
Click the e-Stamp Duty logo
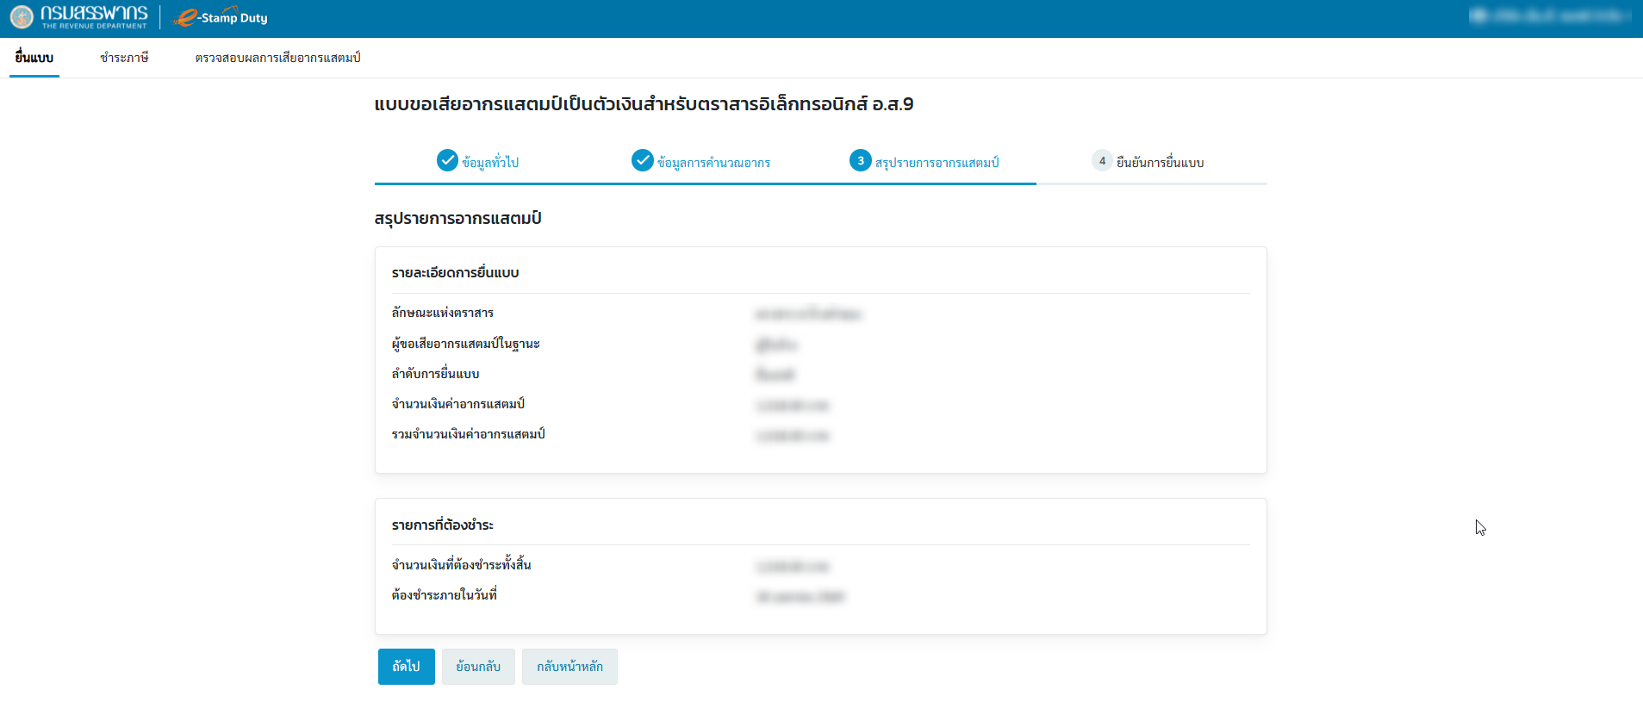pos(221,17)
